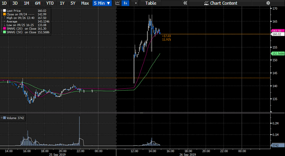Image resolution: width=285 pixels, height=156 pixels.
Task: Click the +17.03 change annotation
Action: coord(166,36)
